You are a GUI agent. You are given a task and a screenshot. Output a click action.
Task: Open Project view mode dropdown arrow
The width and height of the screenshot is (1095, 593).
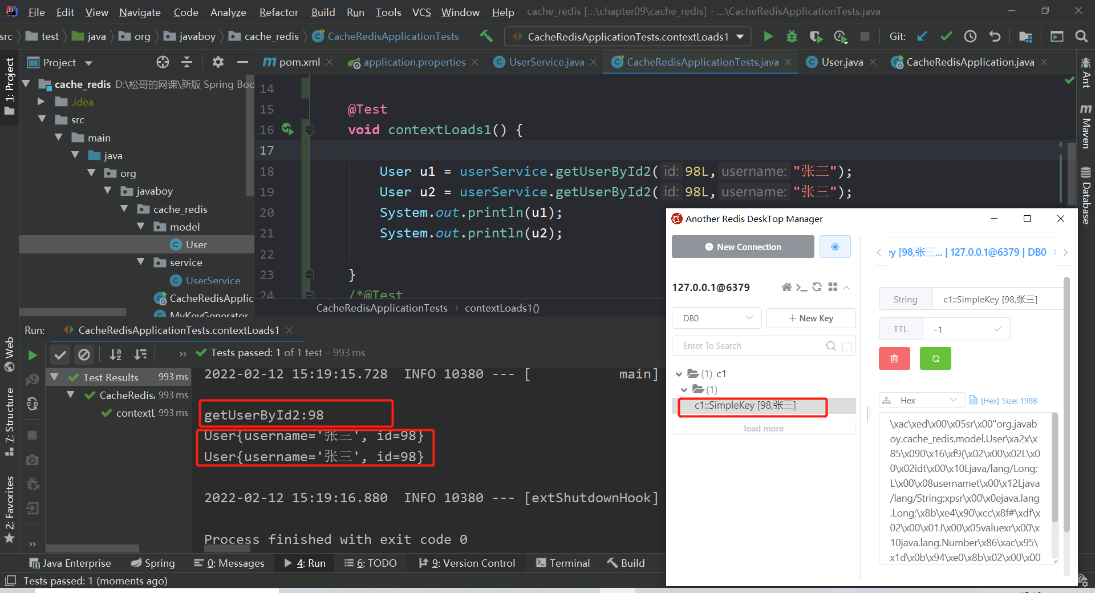[88, 62]
